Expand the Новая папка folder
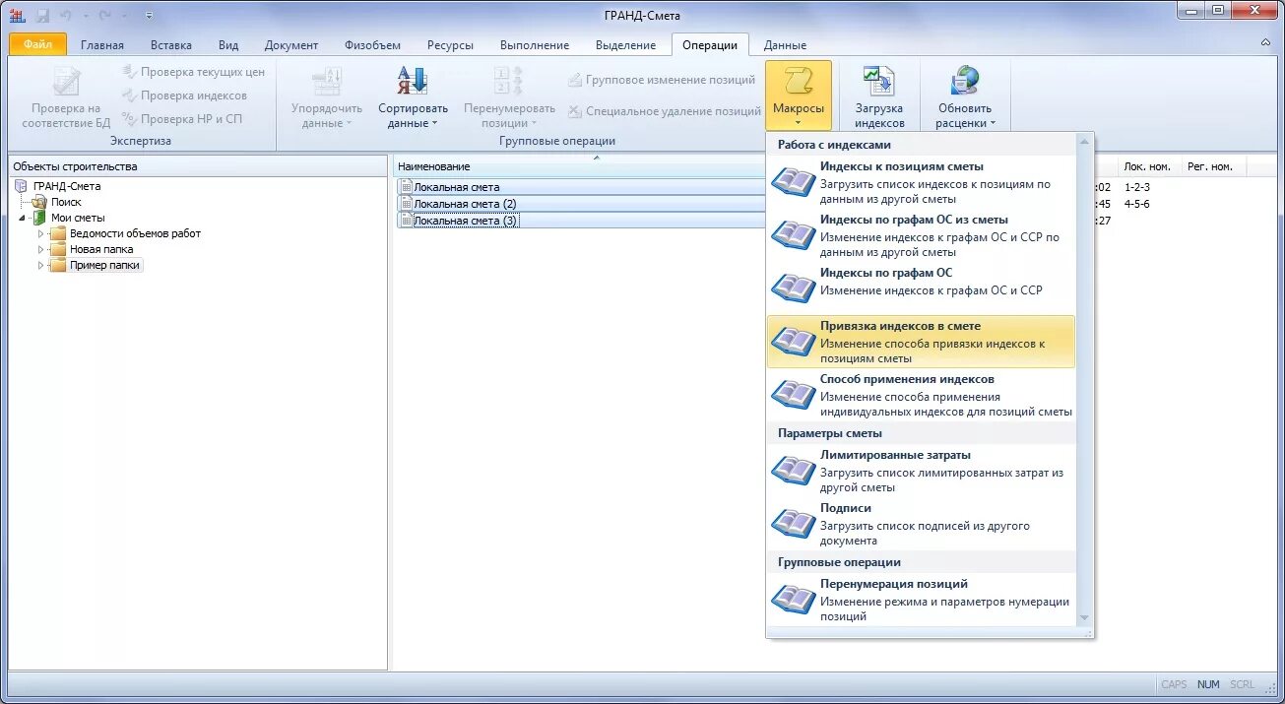Viewport: 1285px width, 704px height. 40,249
